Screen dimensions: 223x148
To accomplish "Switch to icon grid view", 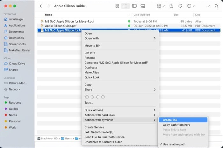I will pos(117,6).
